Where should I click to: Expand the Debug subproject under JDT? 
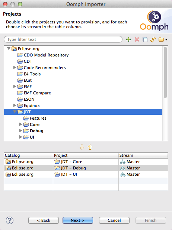tap(20, 130)
